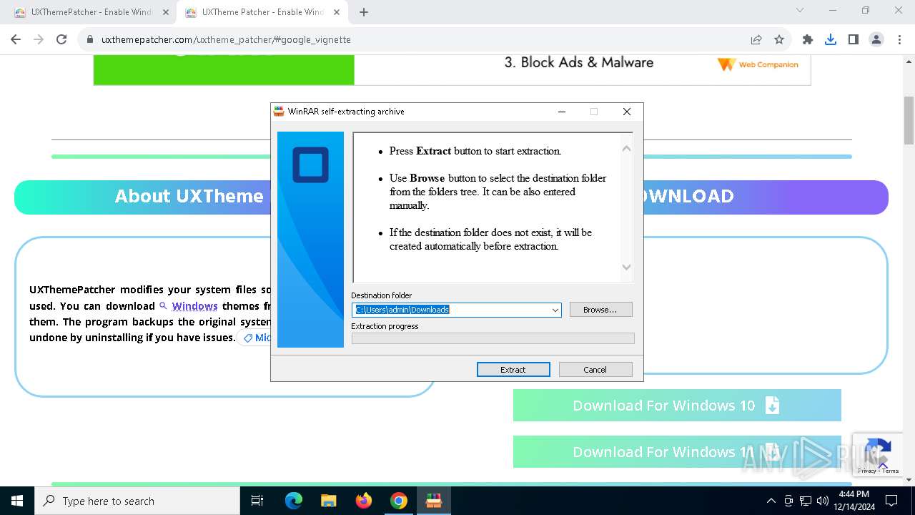
Task: Open reCAPTCHA Privacy link
Action: [x=867, y=471]
